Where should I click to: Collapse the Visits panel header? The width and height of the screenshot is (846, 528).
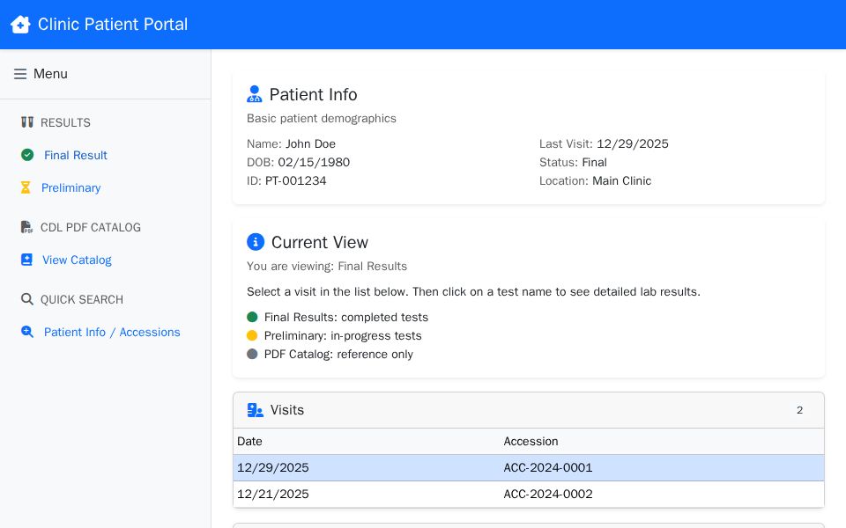(x=529, y=410)
